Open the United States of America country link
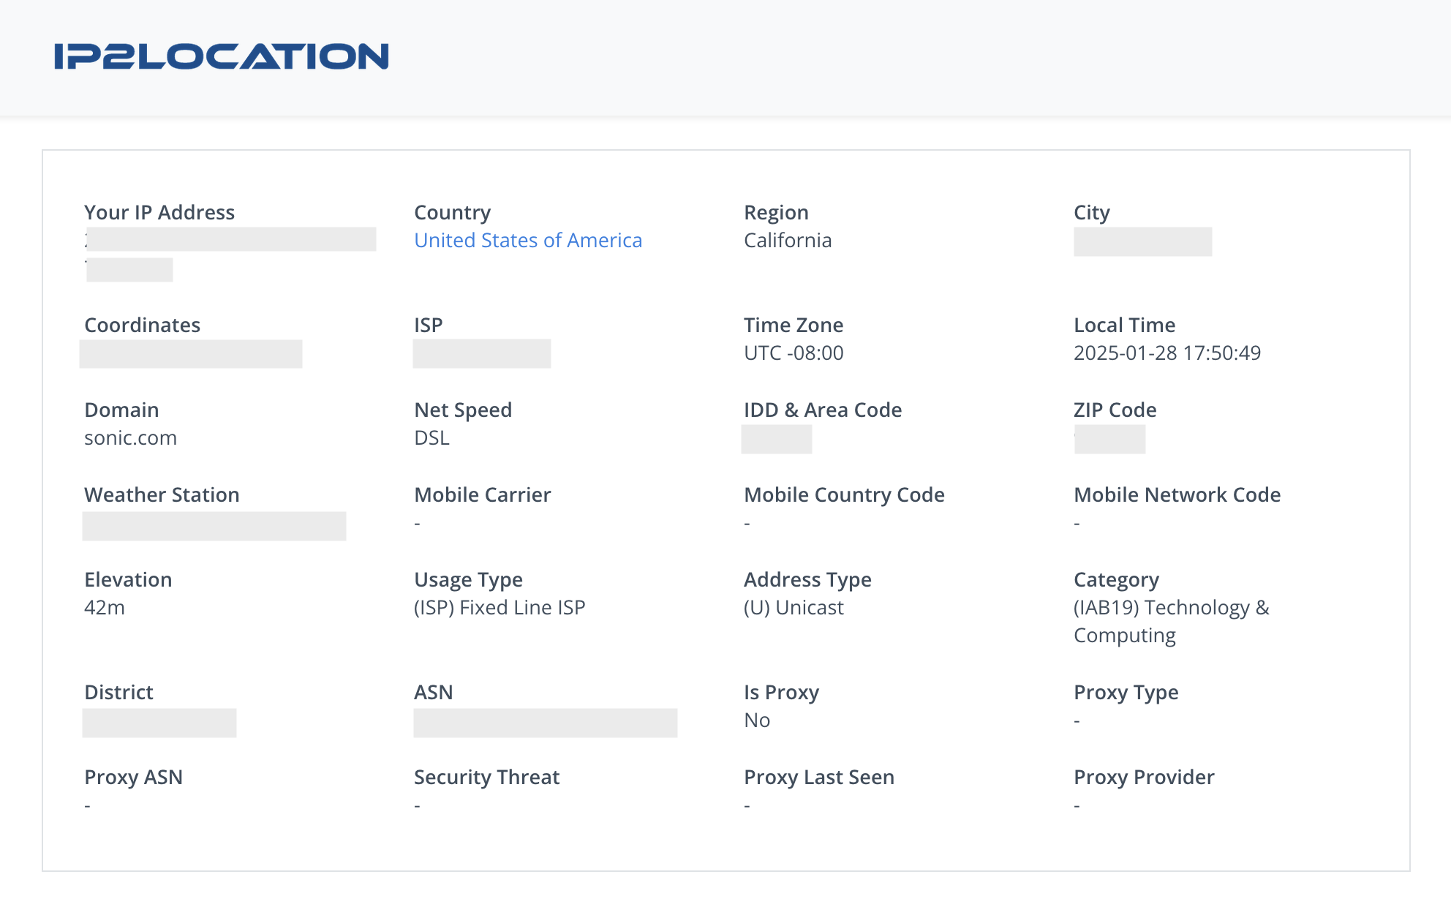1451x907 pixels. (528, 240)
